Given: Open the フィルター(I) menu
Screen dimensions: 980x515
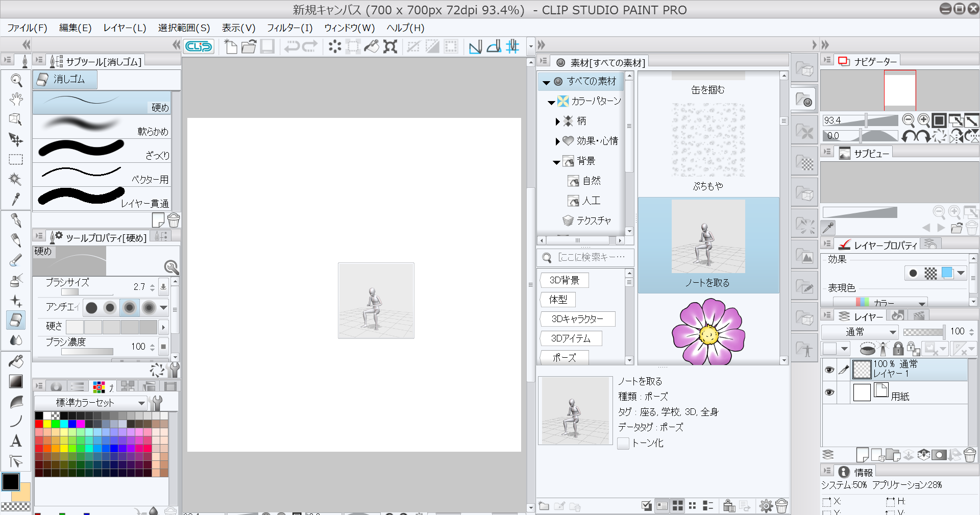Looking at the screenshot, I should (x=289, y=28).
